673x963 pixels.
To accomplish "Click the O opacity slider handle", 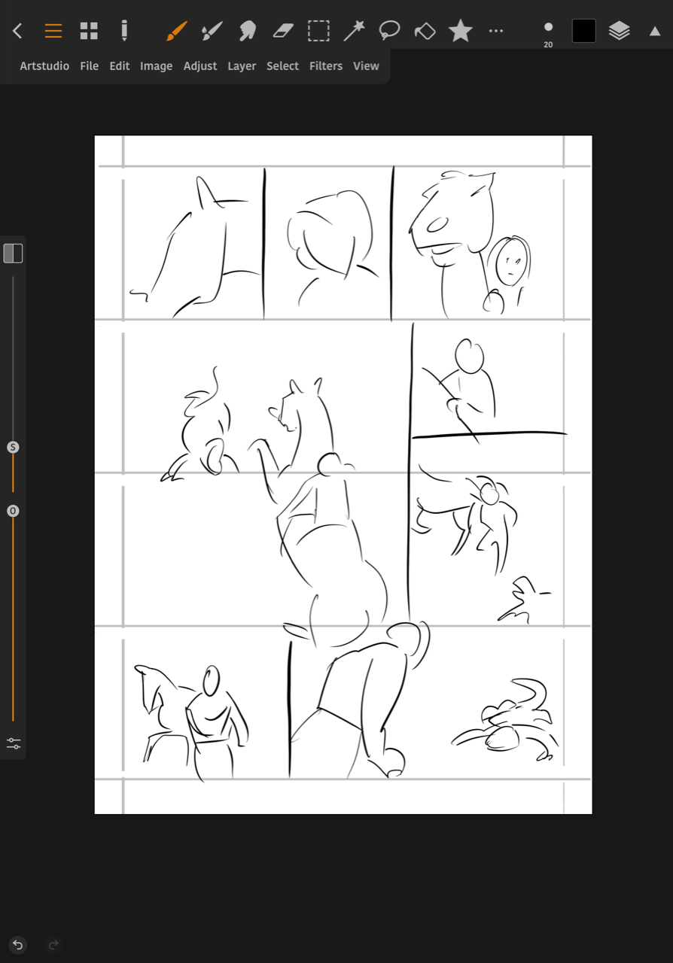I will [x=13, y=512].
